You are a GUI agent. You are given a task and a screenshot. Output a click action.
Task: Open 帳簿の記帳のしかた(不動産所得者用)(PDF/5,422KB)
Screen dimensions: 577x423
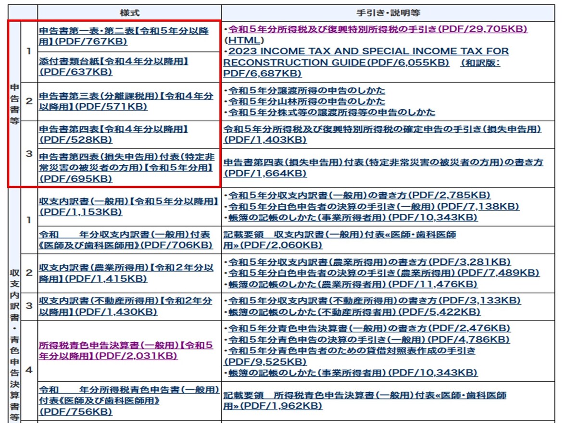pyautogui.click(x=354, y=312)
